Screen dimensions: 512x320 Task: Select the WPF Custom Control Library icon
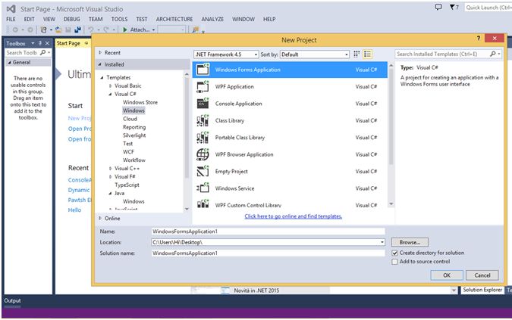coord(203,203)
